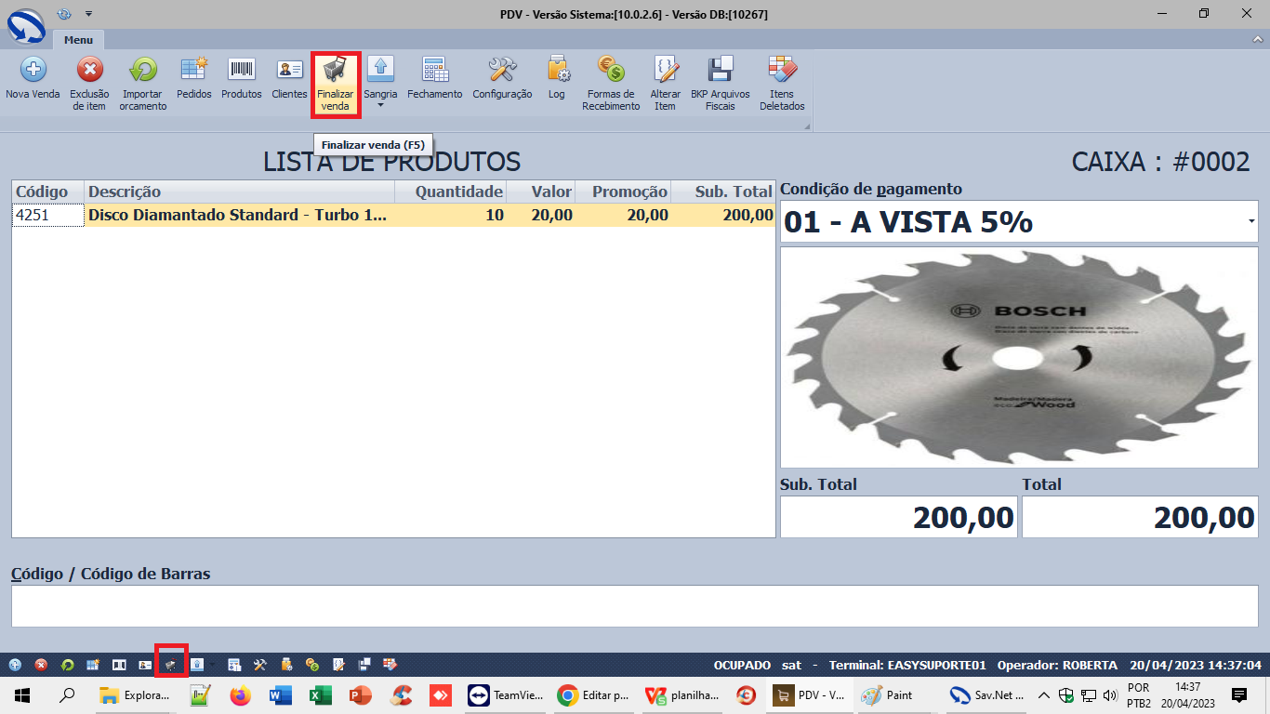Open the Clientes ribbon button
This screenshot has height=714, width=1270.
290,80
